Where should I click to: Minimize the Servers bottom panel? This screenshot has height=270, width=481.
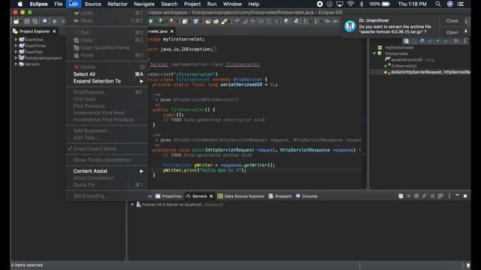pyautogui.click(x=457, y=195)
